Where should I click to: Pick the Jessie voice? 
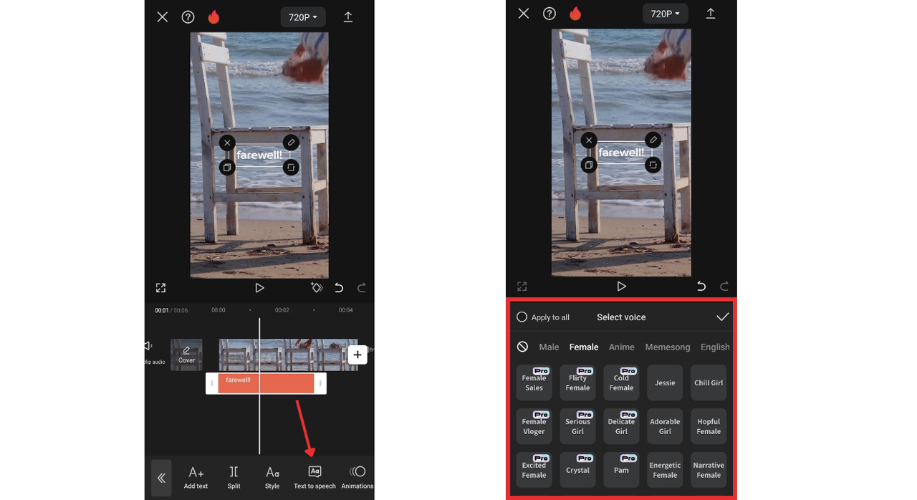click(665, 383)
